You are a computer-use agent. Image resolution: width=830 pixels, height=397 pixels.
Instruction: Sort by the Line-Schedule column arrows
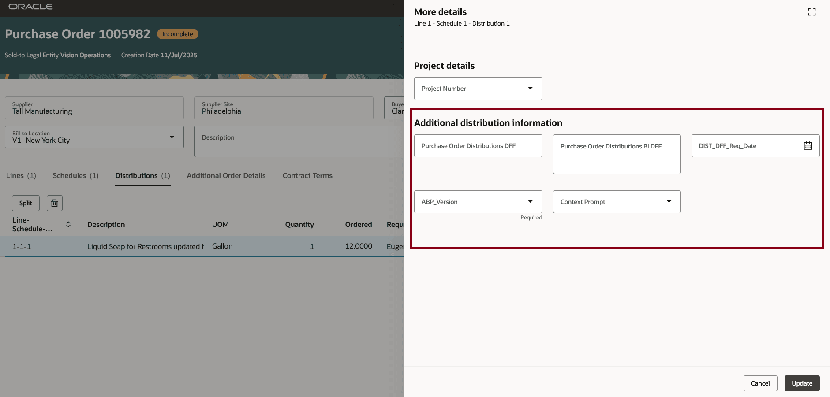tap(68, 224)
